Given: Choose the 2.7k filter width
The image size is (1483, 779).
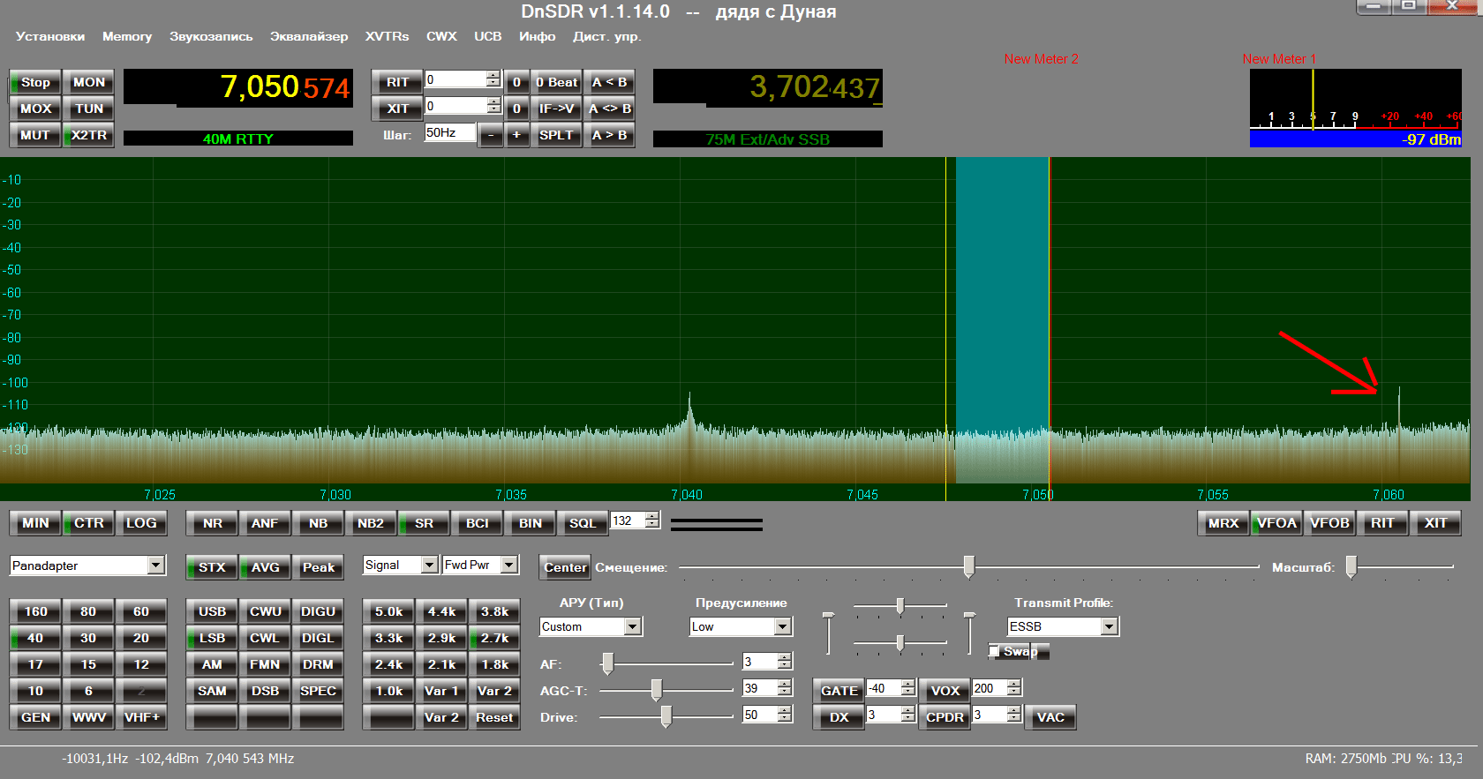Looking at the screenshot, I should click(x=494, y=638).
